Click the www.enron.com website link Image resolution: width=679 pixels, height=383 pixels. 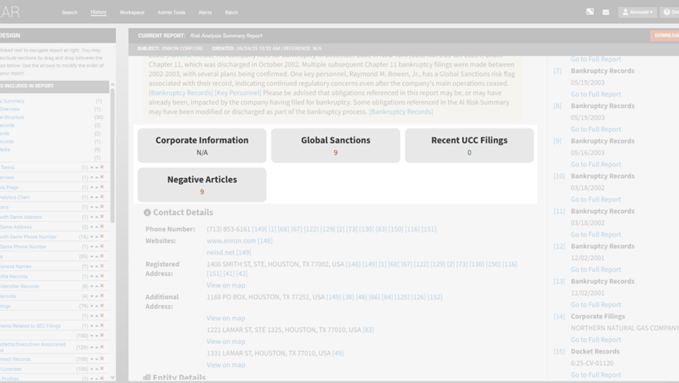pyautogui.click(x=231, y=241)
